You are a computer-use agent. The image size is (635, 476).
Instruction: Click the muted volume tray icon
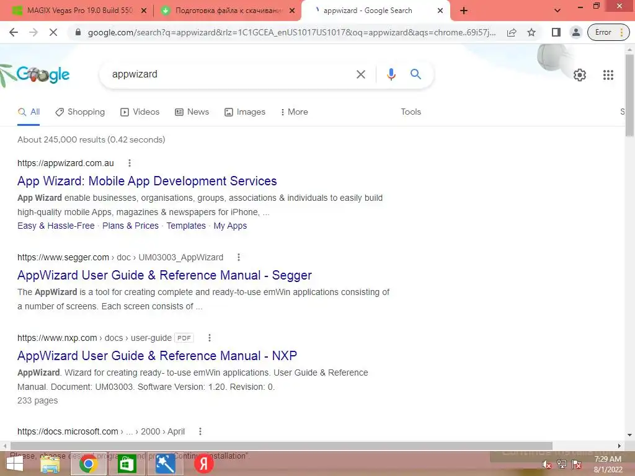coord(546,465)
